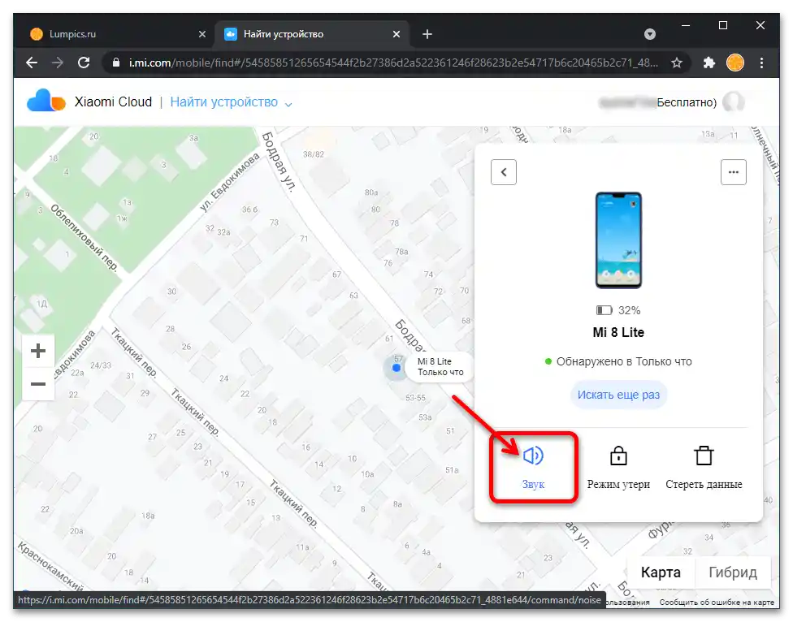View site info via the padlock icon

coord(116,63)
